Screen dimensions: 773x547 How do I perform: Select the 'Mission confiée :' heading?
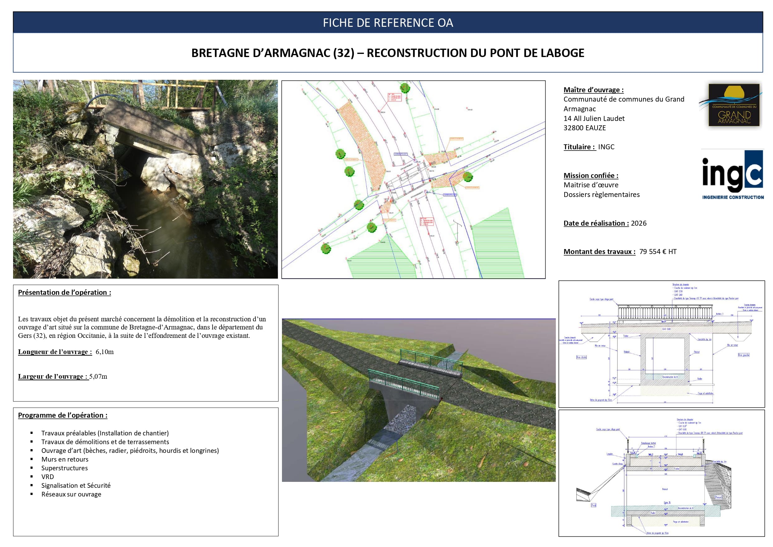pos(591,175)
